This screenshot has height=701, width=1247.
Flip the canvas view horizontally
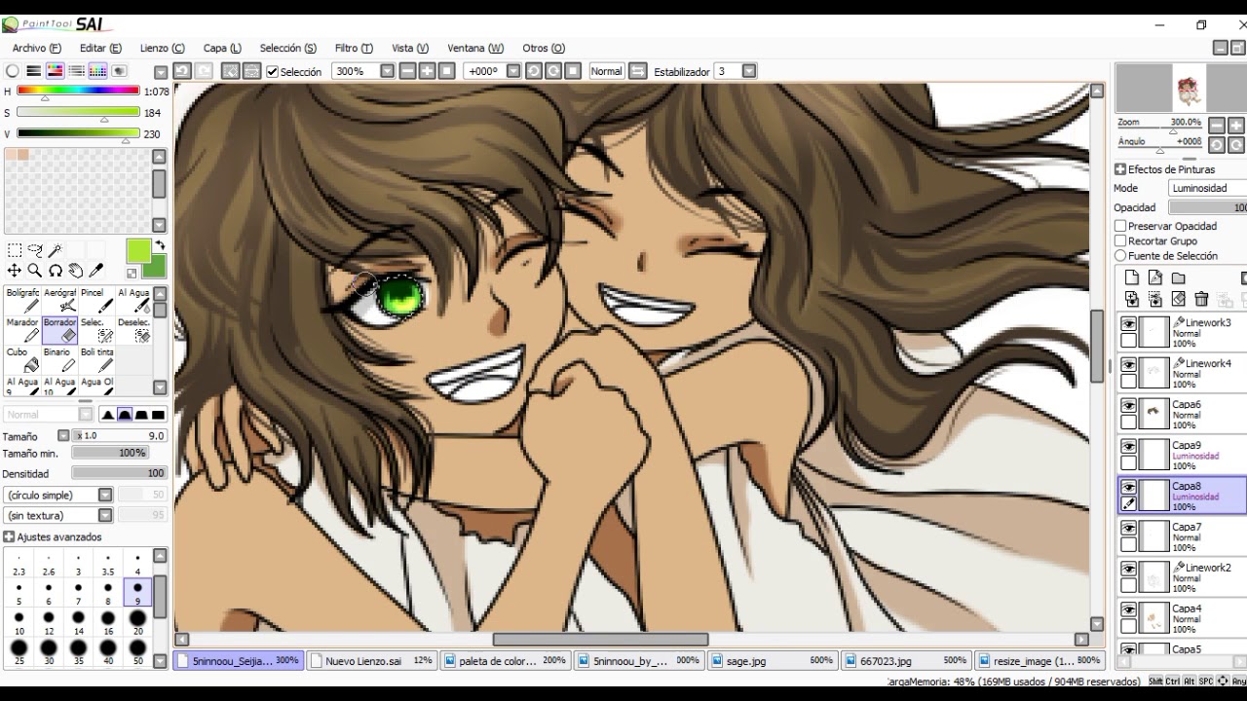coord(637,71)
